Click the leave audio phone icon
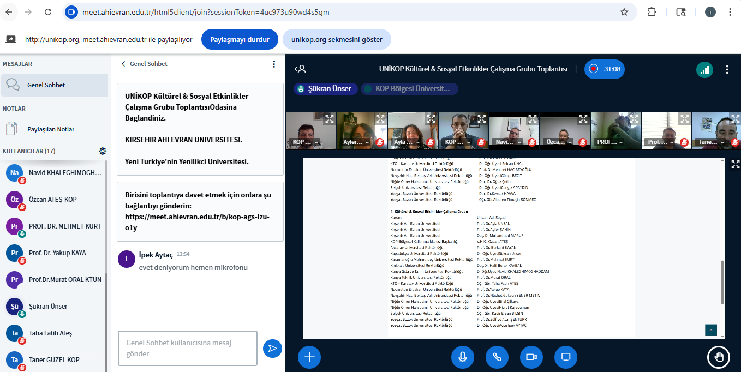This screenshot has width=741, height=372. [x=497, y=357]
